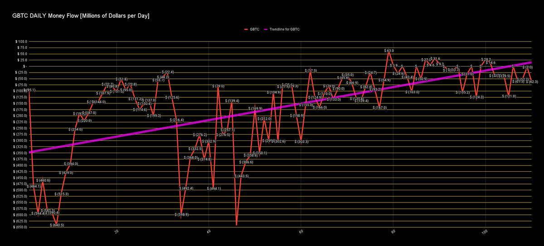The image size is (544, 246).
Task: Click the '$ (276.2)' data label
Action: click(x=200, y=135)
